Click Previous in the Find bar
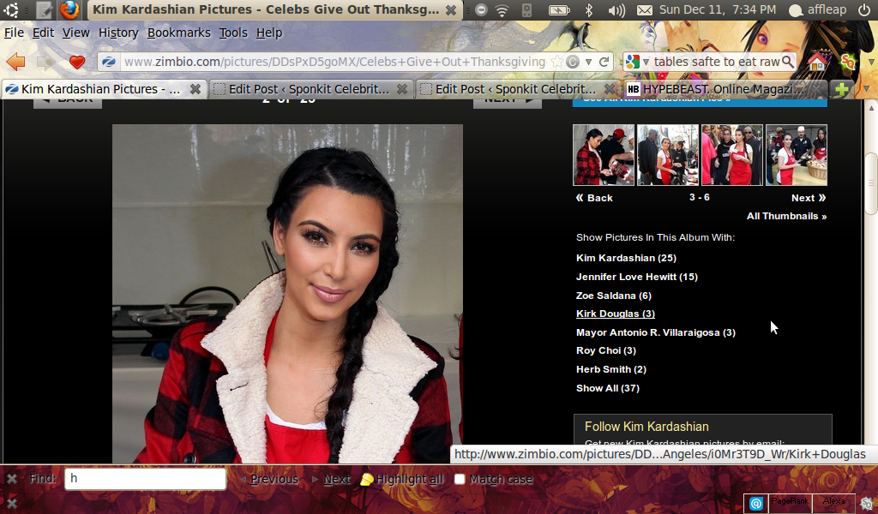Viewport: 878px width, 514px height. point(269,479)
